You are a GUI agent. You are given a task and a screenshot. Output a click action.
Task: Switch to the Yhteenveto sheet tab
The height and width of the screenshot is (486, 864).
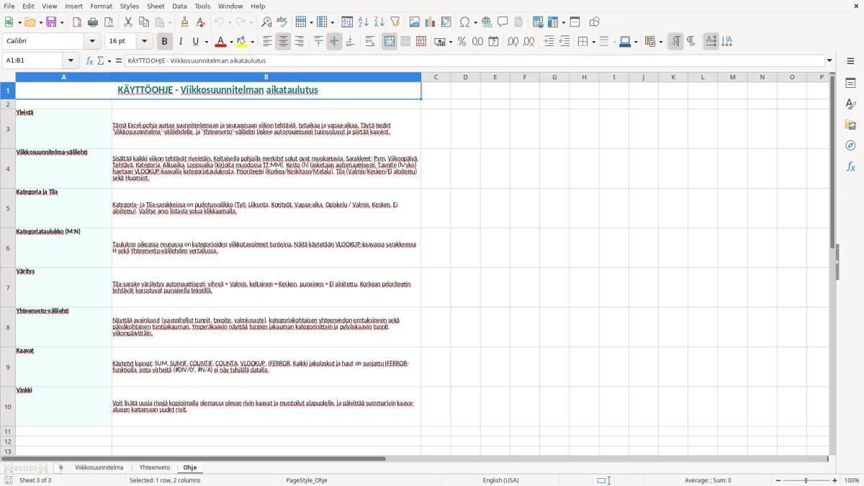(155, 467)
